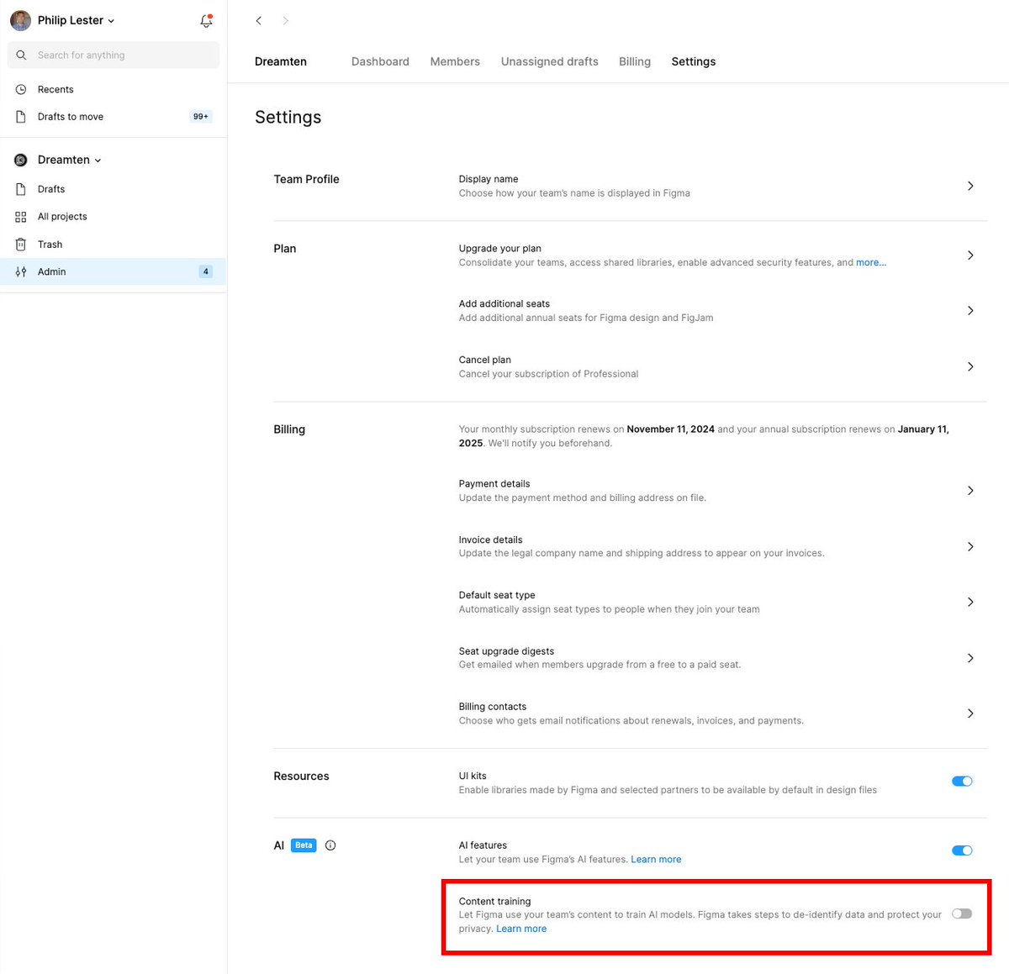The height and width of the screenshot is (974, 1009).
Task: Click the Trash bin icon
Action: (x=21, y=245)
